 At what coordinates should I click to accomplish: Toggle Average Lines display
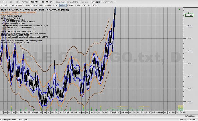[108, 2]
